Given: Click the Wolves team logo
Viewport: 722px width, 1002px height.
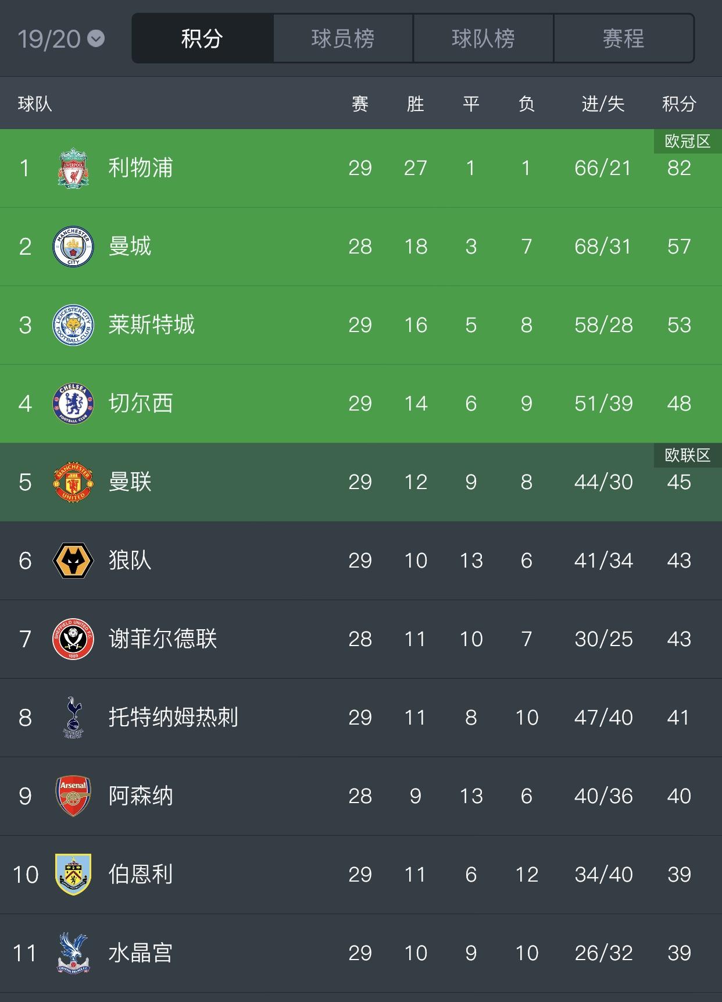Looking at the screenshot, I should (x=73, y=561).
